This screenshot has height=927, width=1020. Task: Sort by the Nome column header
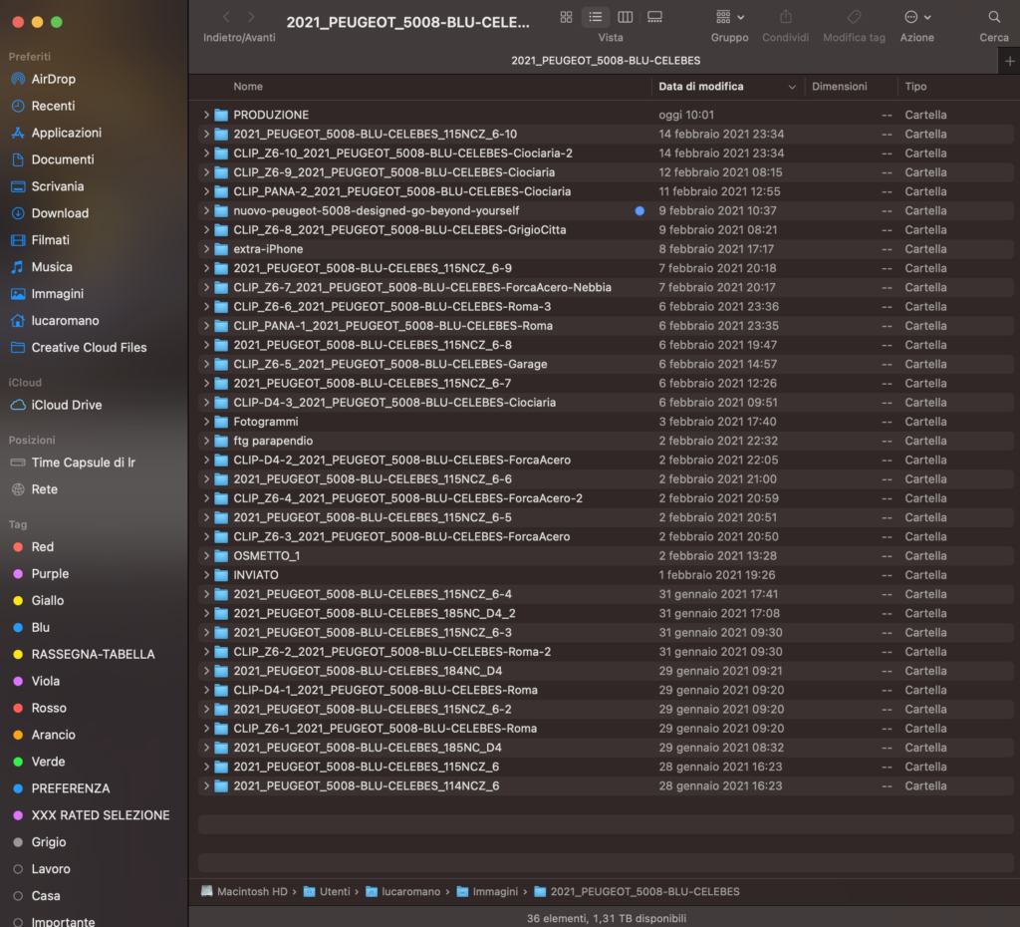[x=248, y=87]
